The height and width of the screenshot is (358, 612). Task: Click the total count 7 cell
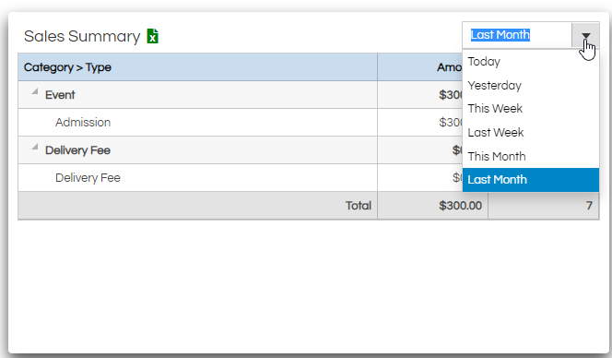click(543, 206)
